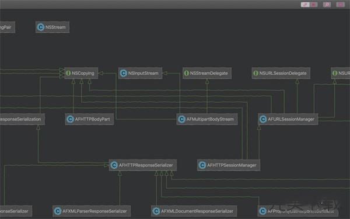Click the magnifier search button in the top toolbar
This screenshot has width=350, height=219.
[x=327, y=5]
